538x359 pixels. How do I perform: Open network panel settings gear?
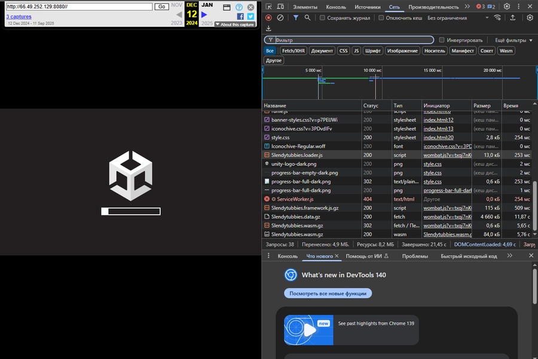pyautogui.click(x=530, y=17)
